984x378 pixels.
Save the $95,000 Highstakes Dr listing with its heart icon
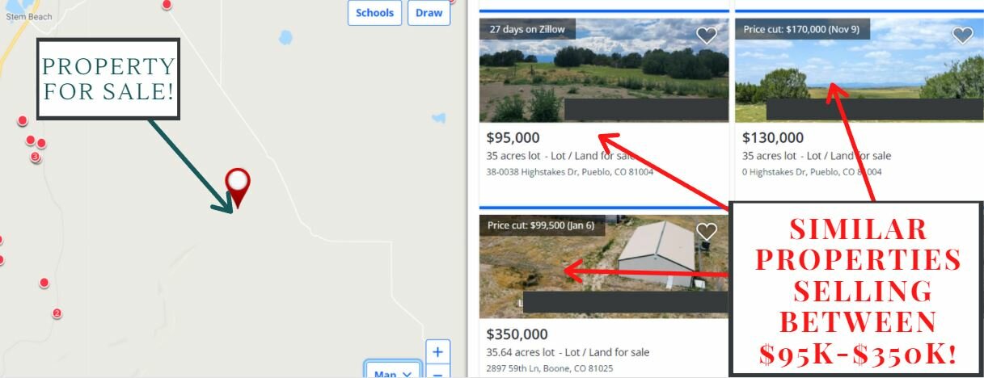pyautogui.click(x=707, y=35)
